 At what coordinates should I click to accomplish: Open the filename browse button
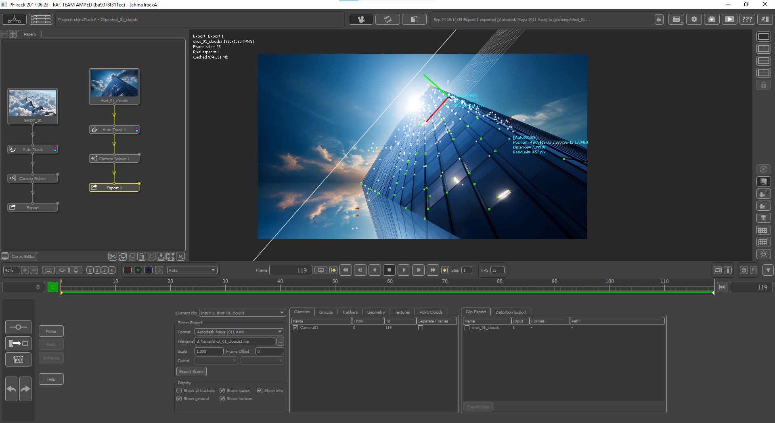pos(280,341)
